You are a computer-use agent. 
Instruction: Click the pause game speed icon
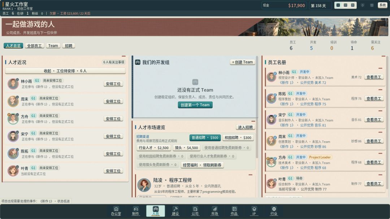[x=338, y=5]
